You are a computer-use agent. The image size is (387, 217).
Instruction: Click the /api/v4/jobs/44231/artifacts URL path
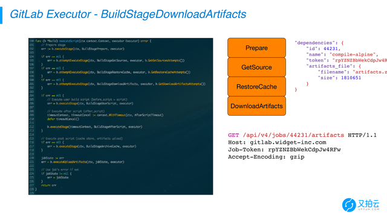pos(293,135)
